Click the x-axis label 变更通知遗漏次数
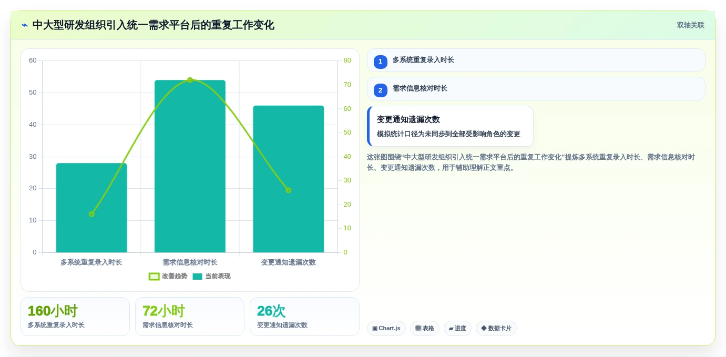Viewport: 726px width, 357px height. tap(289, 262)
